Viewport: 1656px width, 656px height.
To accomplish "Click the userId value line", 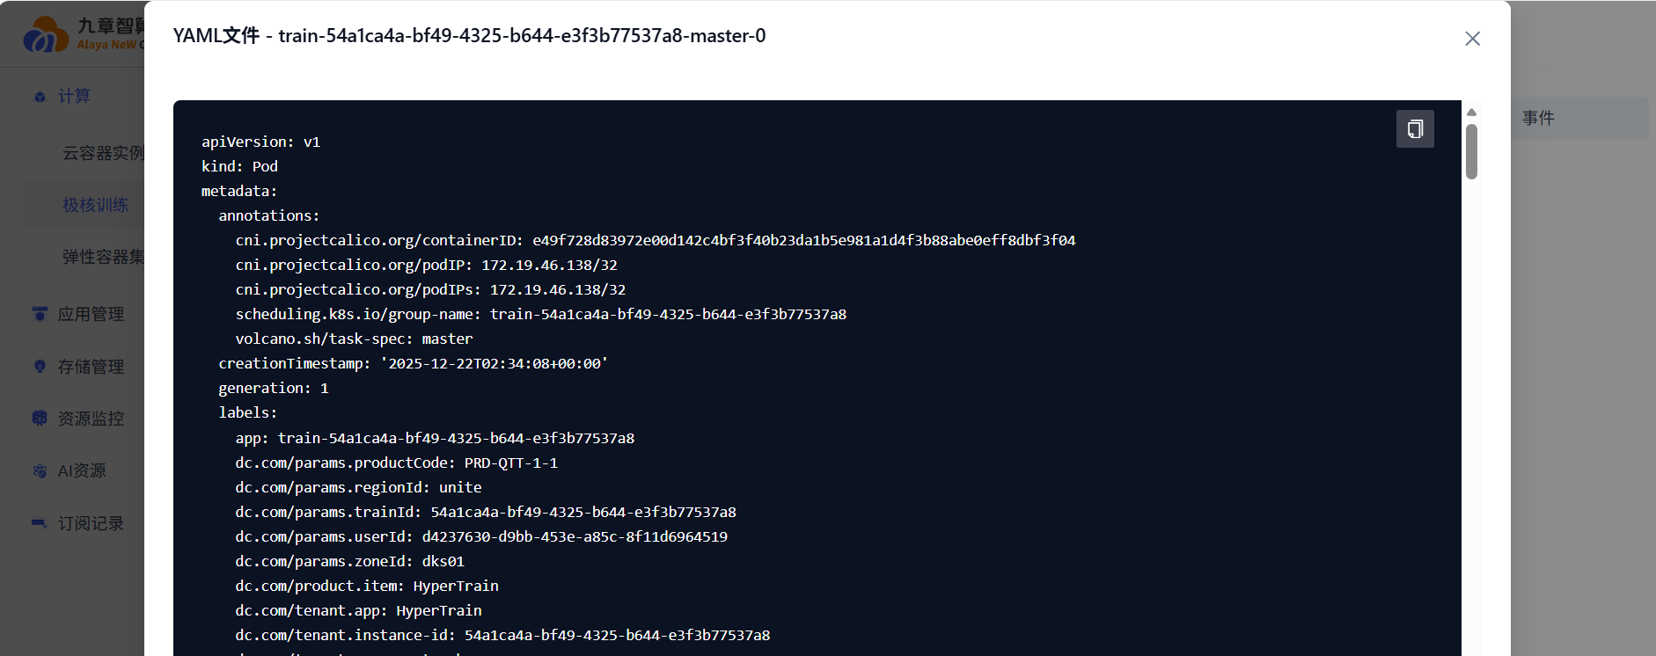I will click(481, 536).
